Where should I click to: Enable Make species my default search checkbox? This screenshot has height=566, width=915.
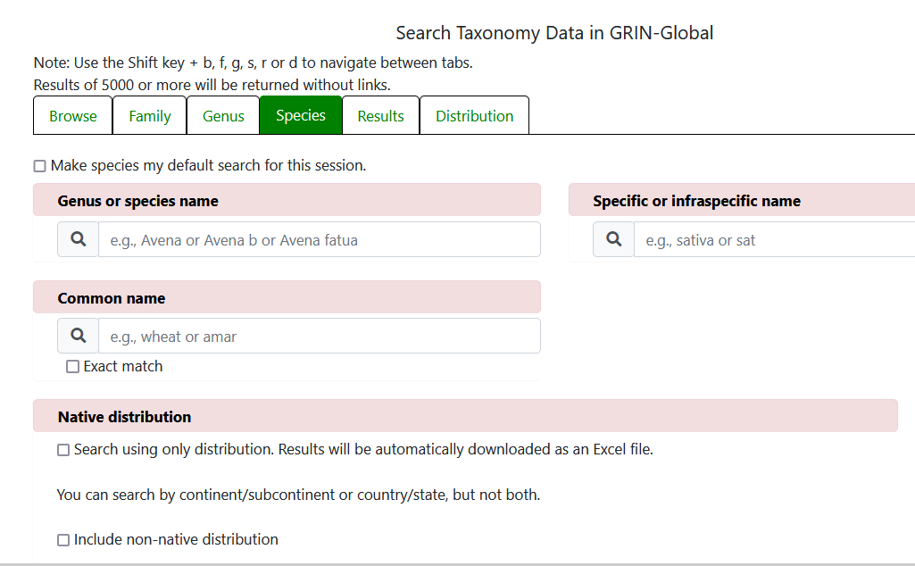pos(39,166)
